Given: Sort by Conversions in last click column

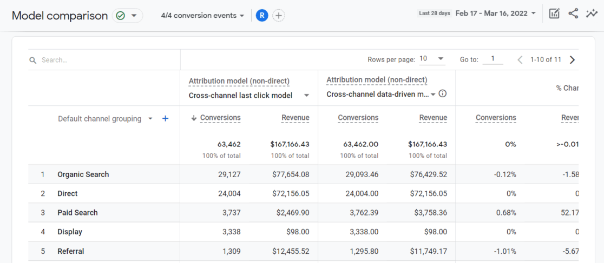Looking at the screenshot, I should [220, 118].
